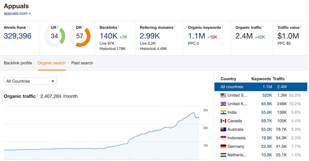Screen dimensions: 309x161
Task: Click the $1.0M traffic value figure
Action: click(288, 36)
